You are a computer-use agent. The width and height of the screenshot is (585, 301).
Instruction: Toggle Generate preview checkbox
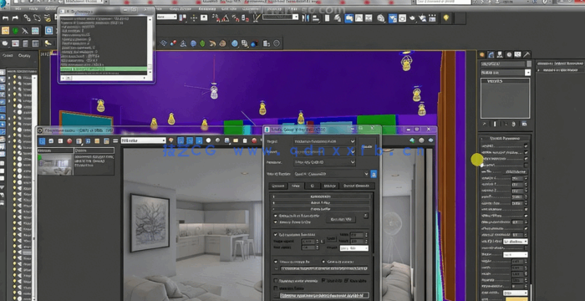323,262
